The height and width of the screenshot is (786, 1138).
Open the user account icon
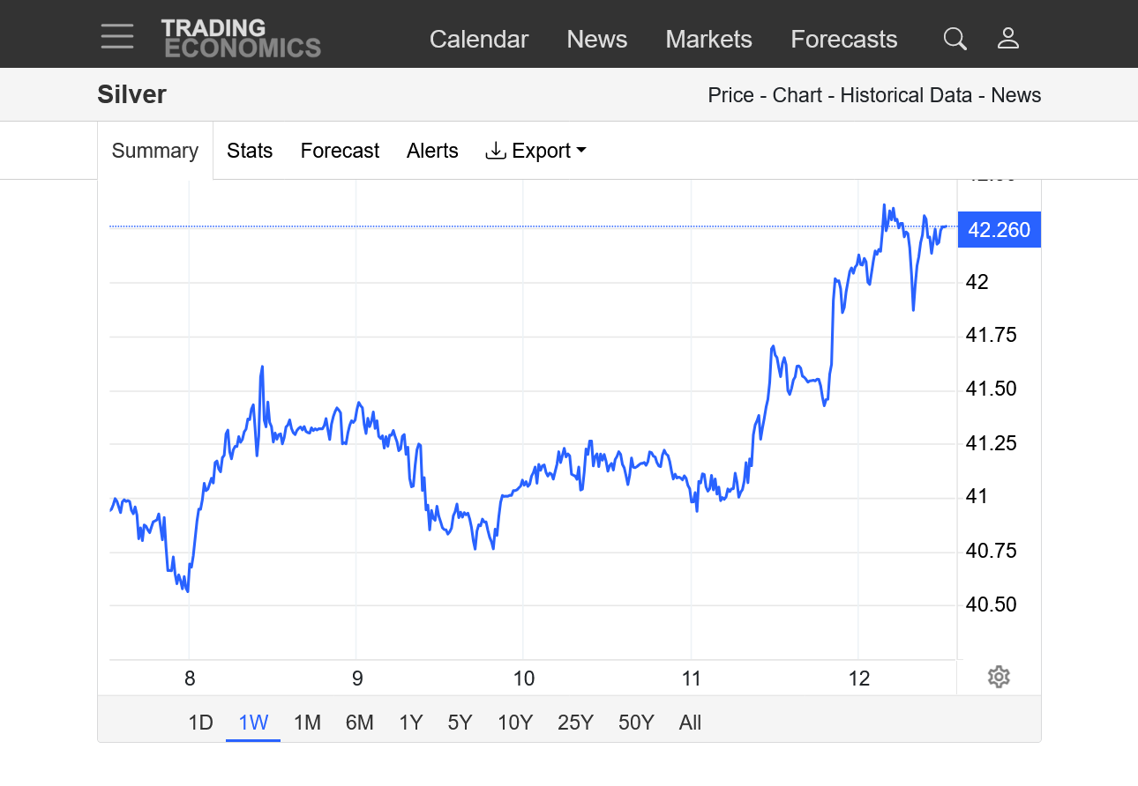tap(1007, 39)
